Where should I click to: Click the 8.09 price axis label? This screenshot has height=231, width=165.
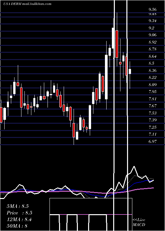152,85
